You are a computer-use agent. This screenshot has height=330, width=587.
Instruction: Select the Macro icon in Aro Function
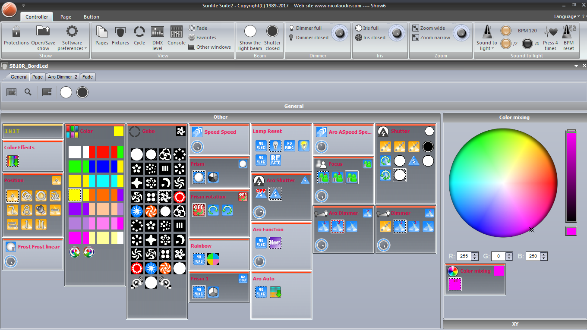[275, 243]
